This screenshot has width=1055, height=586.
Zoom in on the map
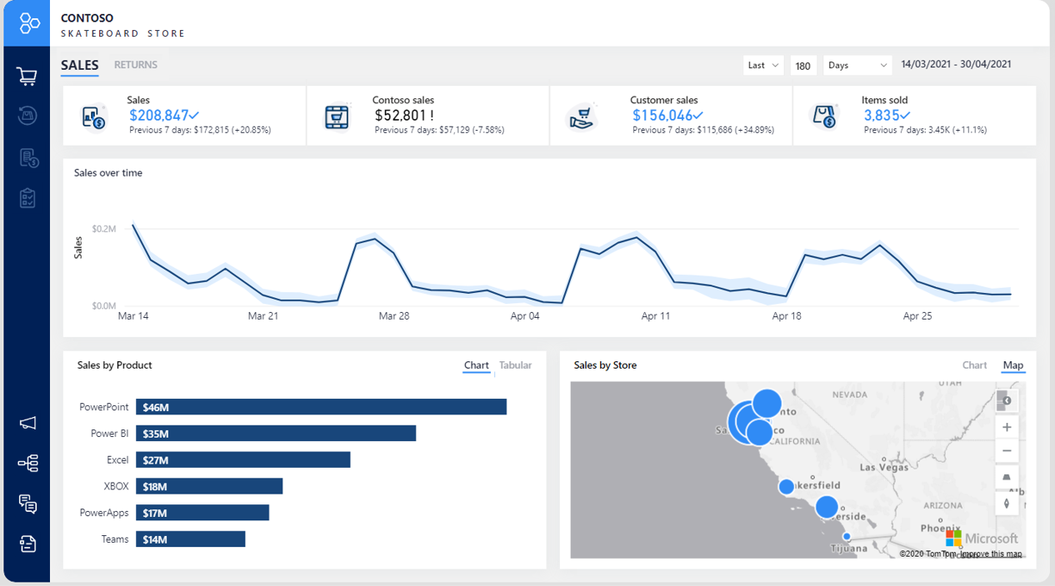[x=1007, y=427]
